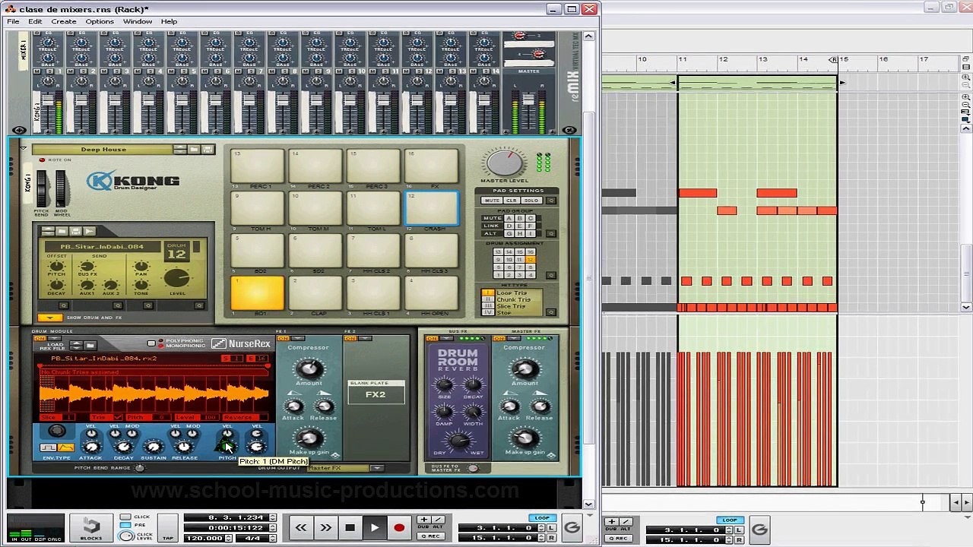Save Kong patch with the disk icon
Viewport: 973px width, 547px height.
point(208,149)
